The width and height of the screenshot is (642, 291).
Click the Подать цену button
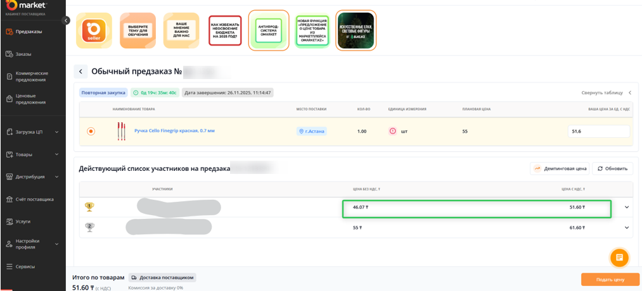click(x=610, y=279)
